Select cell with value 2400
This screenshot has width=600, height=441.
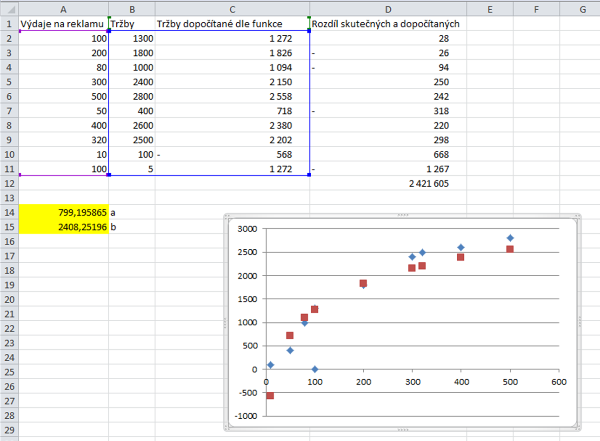click(132, 82)
